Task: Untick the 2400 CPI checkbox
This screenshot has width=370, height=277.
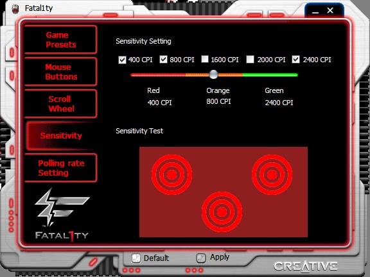Action: coord(295,60)
